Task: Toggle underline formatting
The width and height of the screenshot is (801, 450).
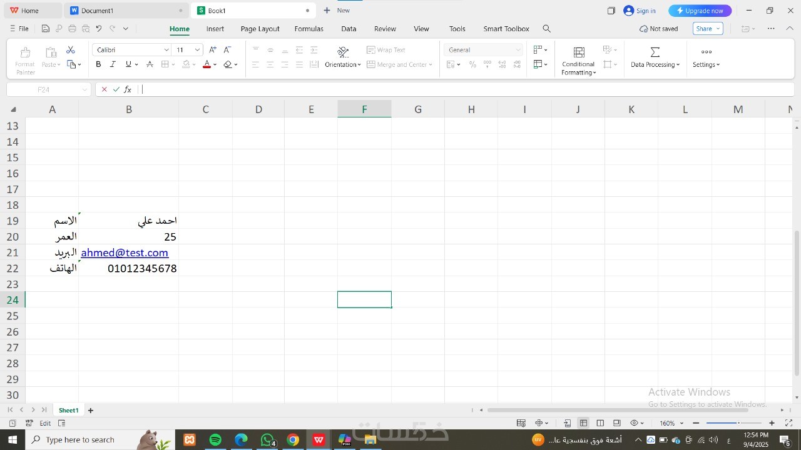Action: [128, 64]
